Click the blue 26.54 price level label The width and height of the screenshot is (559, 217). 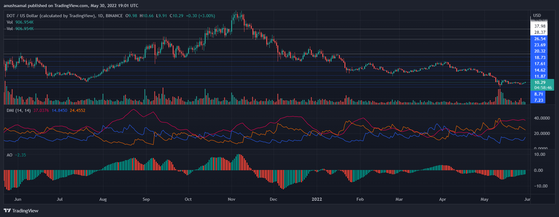540,39
